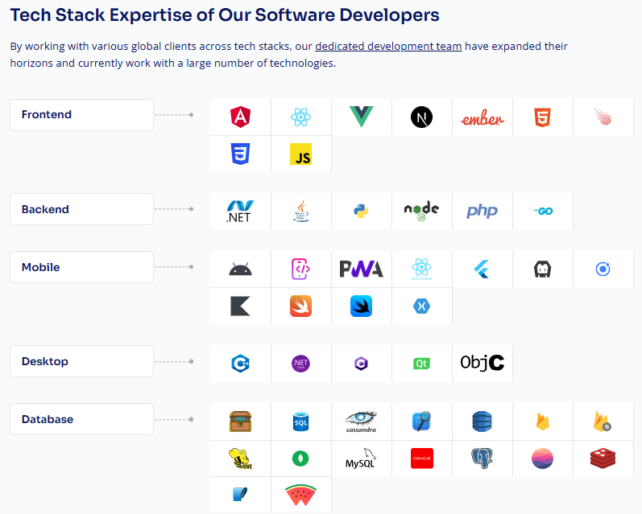Screen dimensions: 642x514
Task: Switch to the Database category label
Action: (x=81, y=419)
